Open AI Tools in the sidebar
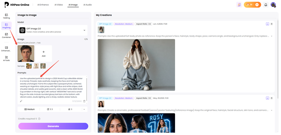The height and width of the screenshot is (135, 281). point(7,58)
